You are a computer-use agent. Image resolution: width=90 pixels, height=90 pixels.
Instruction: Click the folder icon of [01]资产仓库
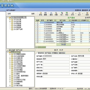click(12, 29)
